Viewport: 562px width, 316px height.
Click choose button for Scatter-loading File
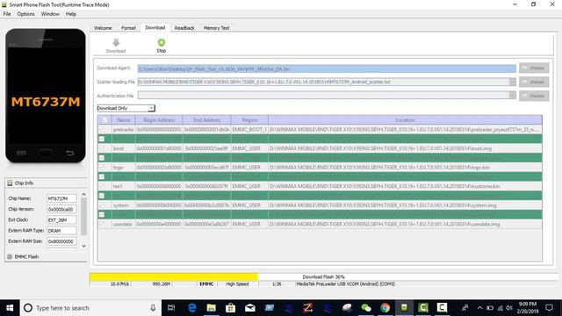click(x=534, y=82)
